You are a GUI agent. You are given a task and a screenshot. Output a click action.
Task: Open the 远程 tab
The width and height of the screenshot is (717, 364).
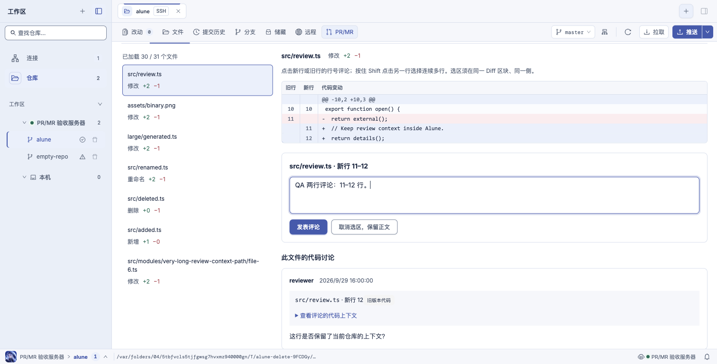[x=306, y=32]
